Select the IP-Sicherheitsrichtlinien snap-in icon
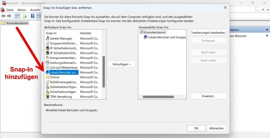 (x=47, y=53)
